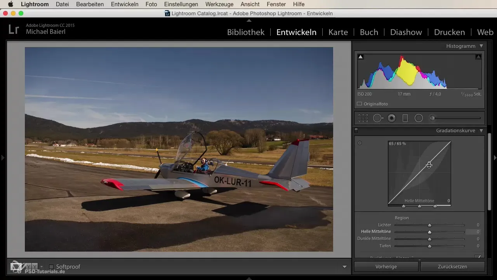Open the Werkzeuge menu
Image resolution: width=497 pixels, height=280 pixels.
pyautogui.click(x=219, y=4)
